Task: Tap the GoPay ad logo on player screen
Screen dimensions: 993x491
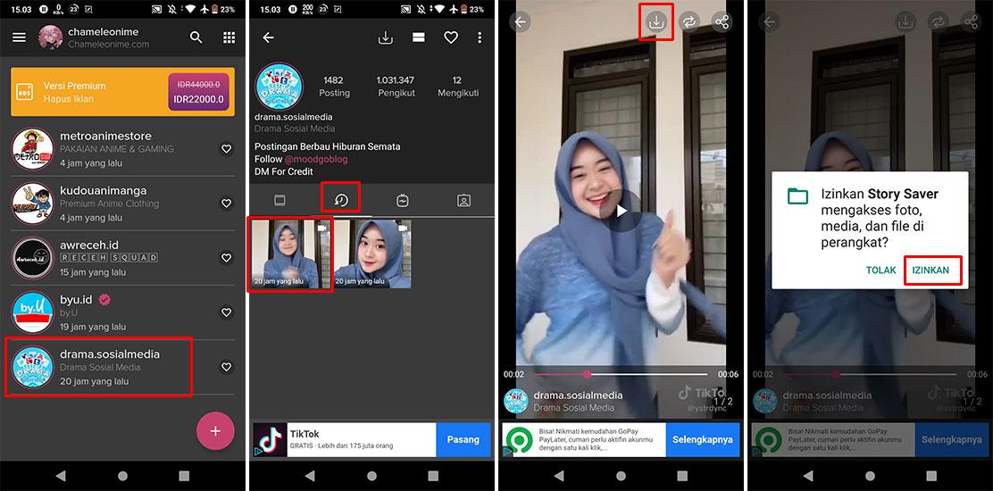Action: click(520, 440)
